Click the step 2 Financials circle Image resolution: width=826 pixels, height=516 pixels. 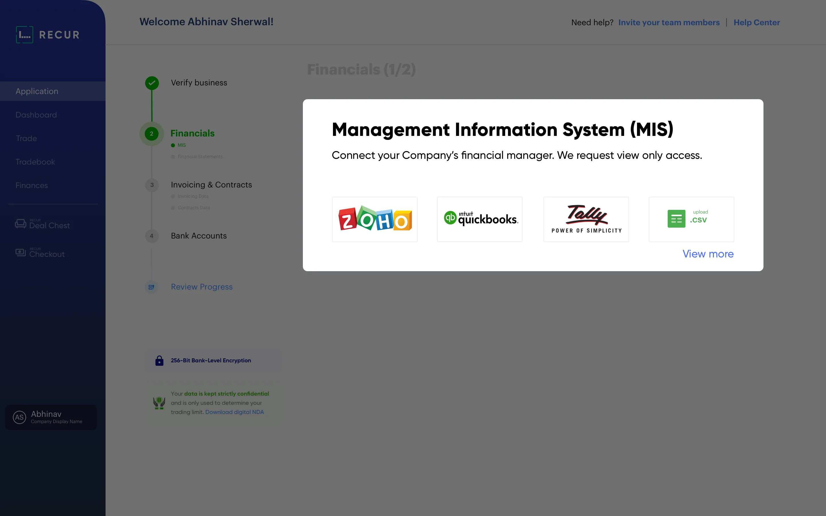(x=151, y=134)
